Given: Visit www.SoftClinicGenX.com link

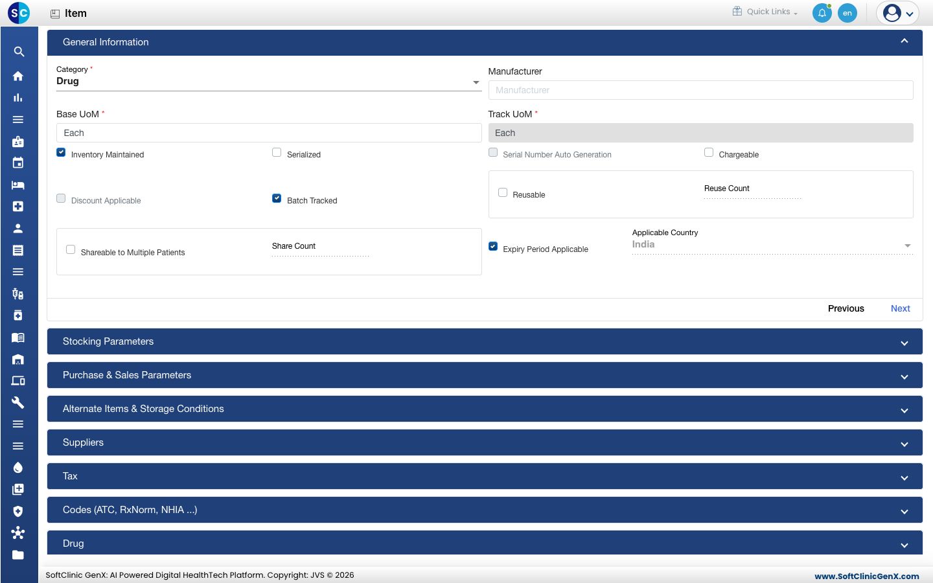Looking at the screenshot, I should [x=867, y=576].
